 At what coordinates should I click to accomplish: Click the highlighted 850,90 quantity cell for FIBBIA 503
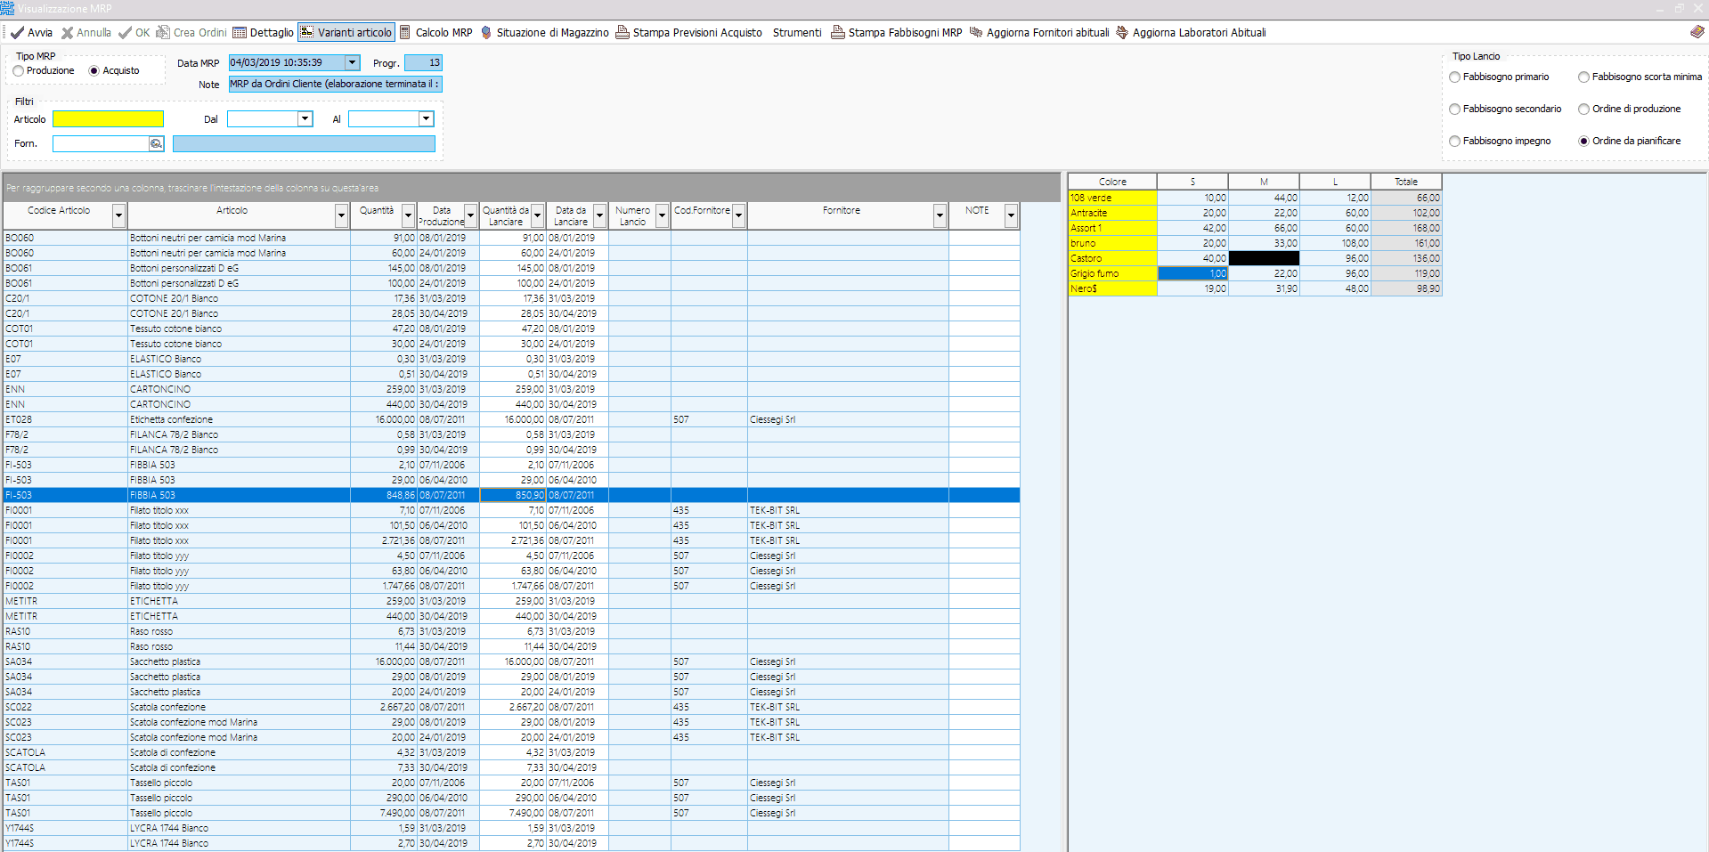tap(513, 495)
